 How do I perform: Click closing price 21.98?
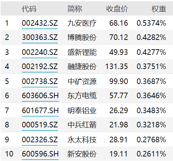119,125
